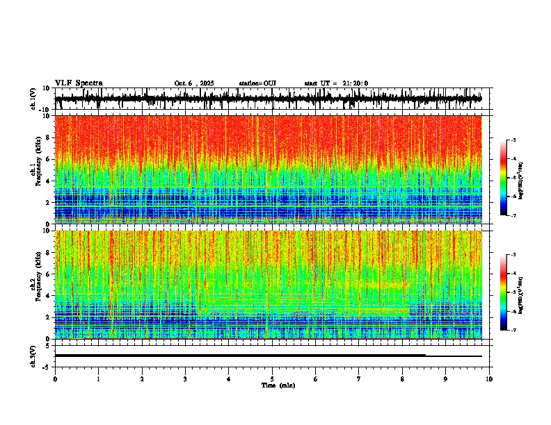Click time-axis tick label "6" under the plots

point(315,379)
